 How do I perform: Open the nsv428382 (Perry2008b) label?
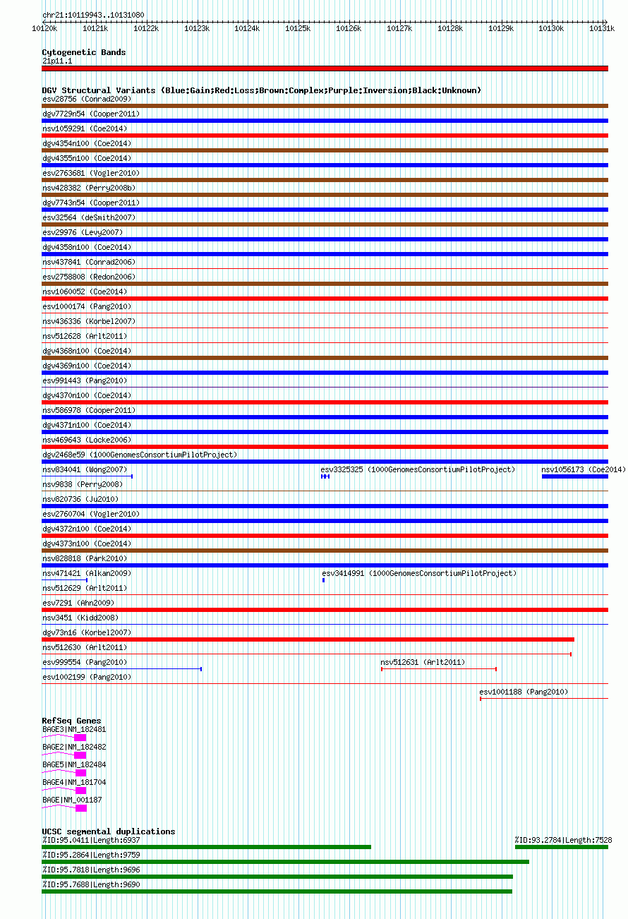(89, 188)
